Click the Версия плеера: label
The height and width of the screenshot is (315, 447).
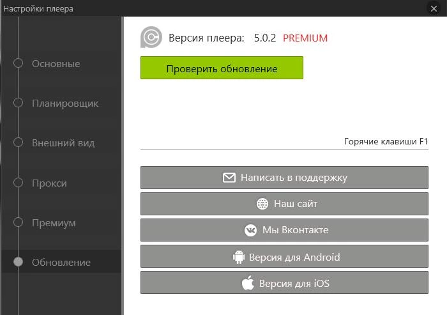(206, 38)
